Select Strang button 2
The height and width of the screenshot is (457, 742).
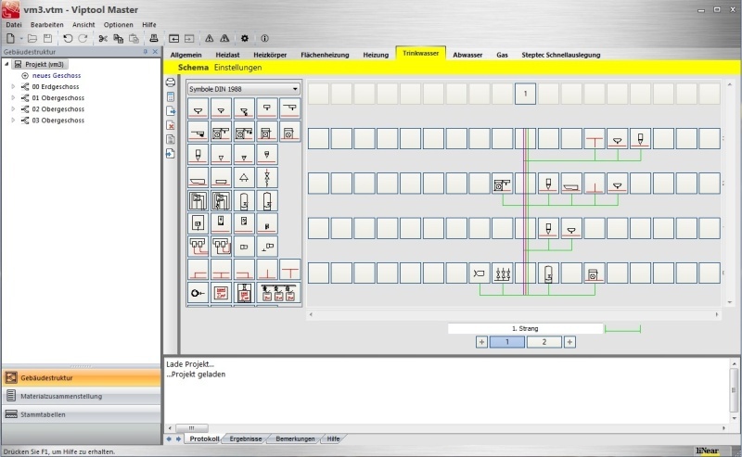[544, 342]
